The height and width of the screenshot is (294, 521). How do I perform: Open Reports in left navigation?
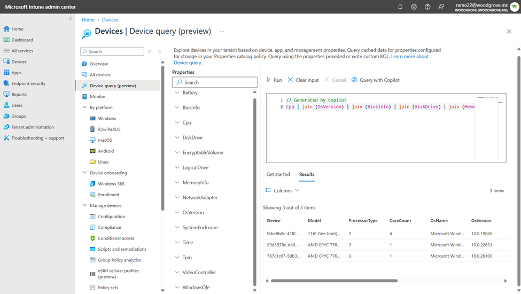[19, 94]
